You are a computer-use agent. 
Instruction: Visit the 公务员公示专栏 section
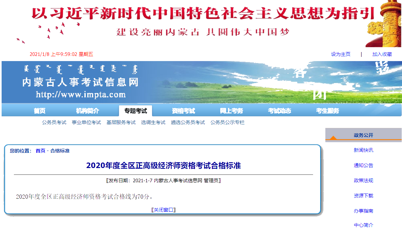point(227,122)
